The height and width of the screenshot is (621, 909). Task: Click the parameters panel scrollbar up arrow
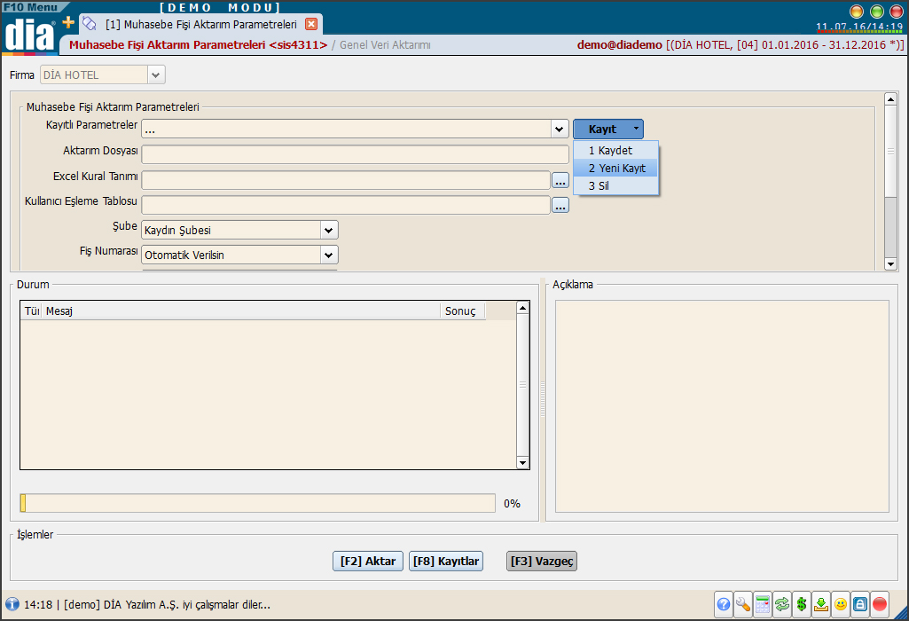pyautogui.click(x=891, y=98)
